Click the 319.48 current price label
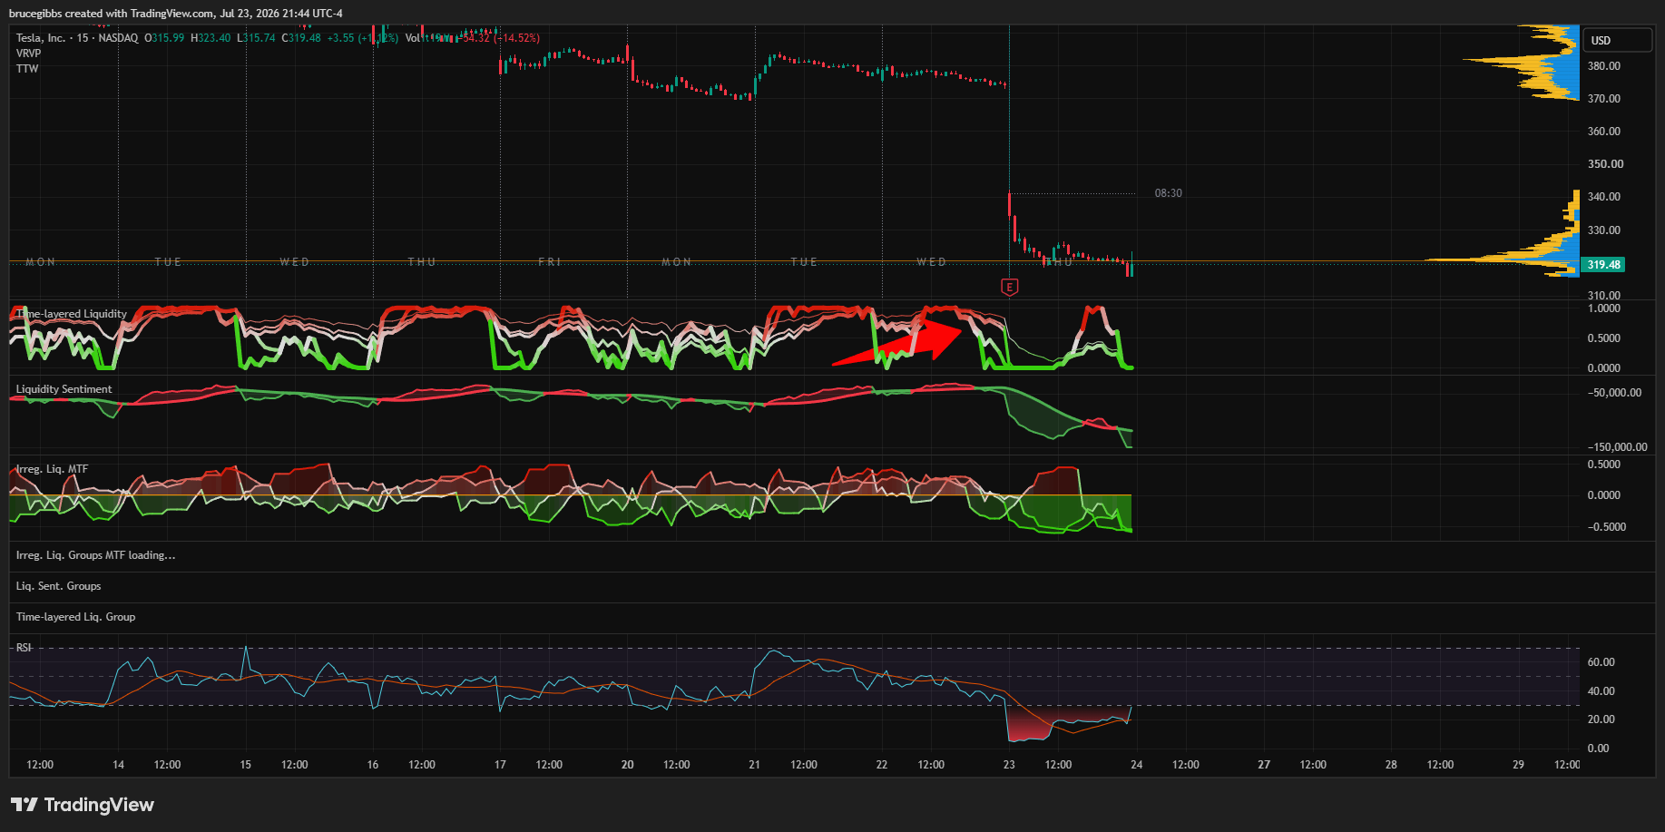 point(1603,265)
